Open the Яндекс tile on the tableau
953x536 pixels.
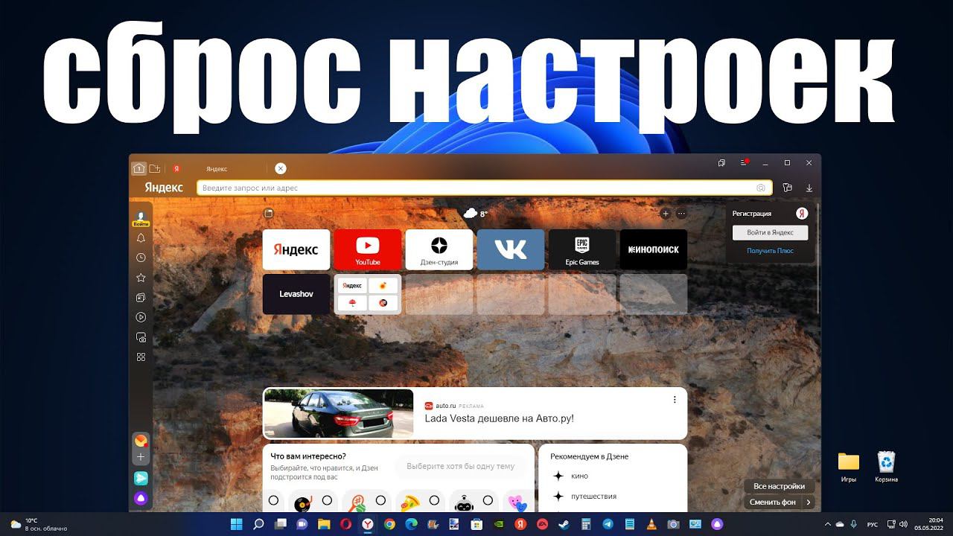tap(296, 249)
